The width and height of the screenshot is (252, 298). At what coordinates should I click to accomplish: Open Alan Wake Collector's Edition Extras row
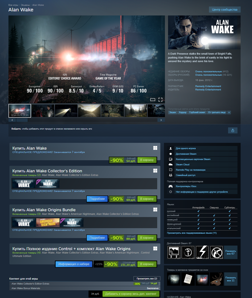coord(85,284)
